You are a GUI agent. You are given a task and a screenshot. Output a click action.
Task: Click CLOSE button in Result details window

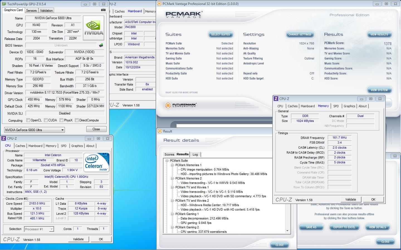[280, 245]
